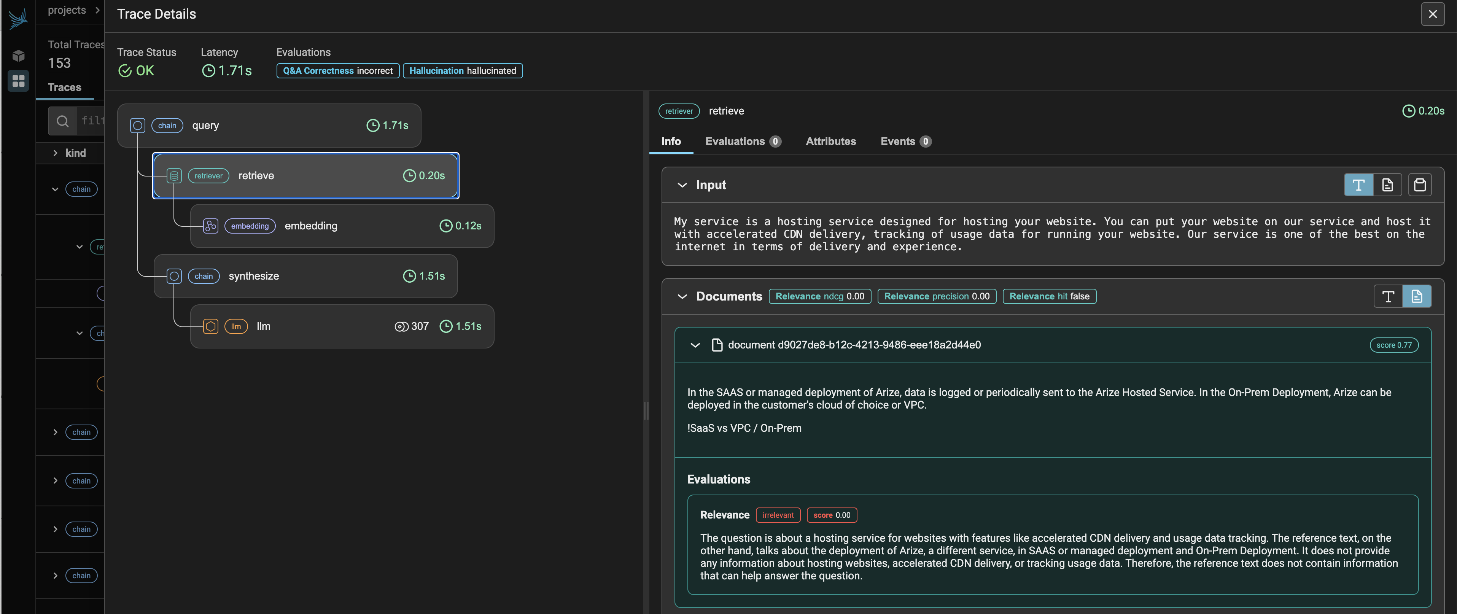Viewport: 1457px width, 614px height.
Task: Select the Traces tab
Action: (x=64, y=87)
